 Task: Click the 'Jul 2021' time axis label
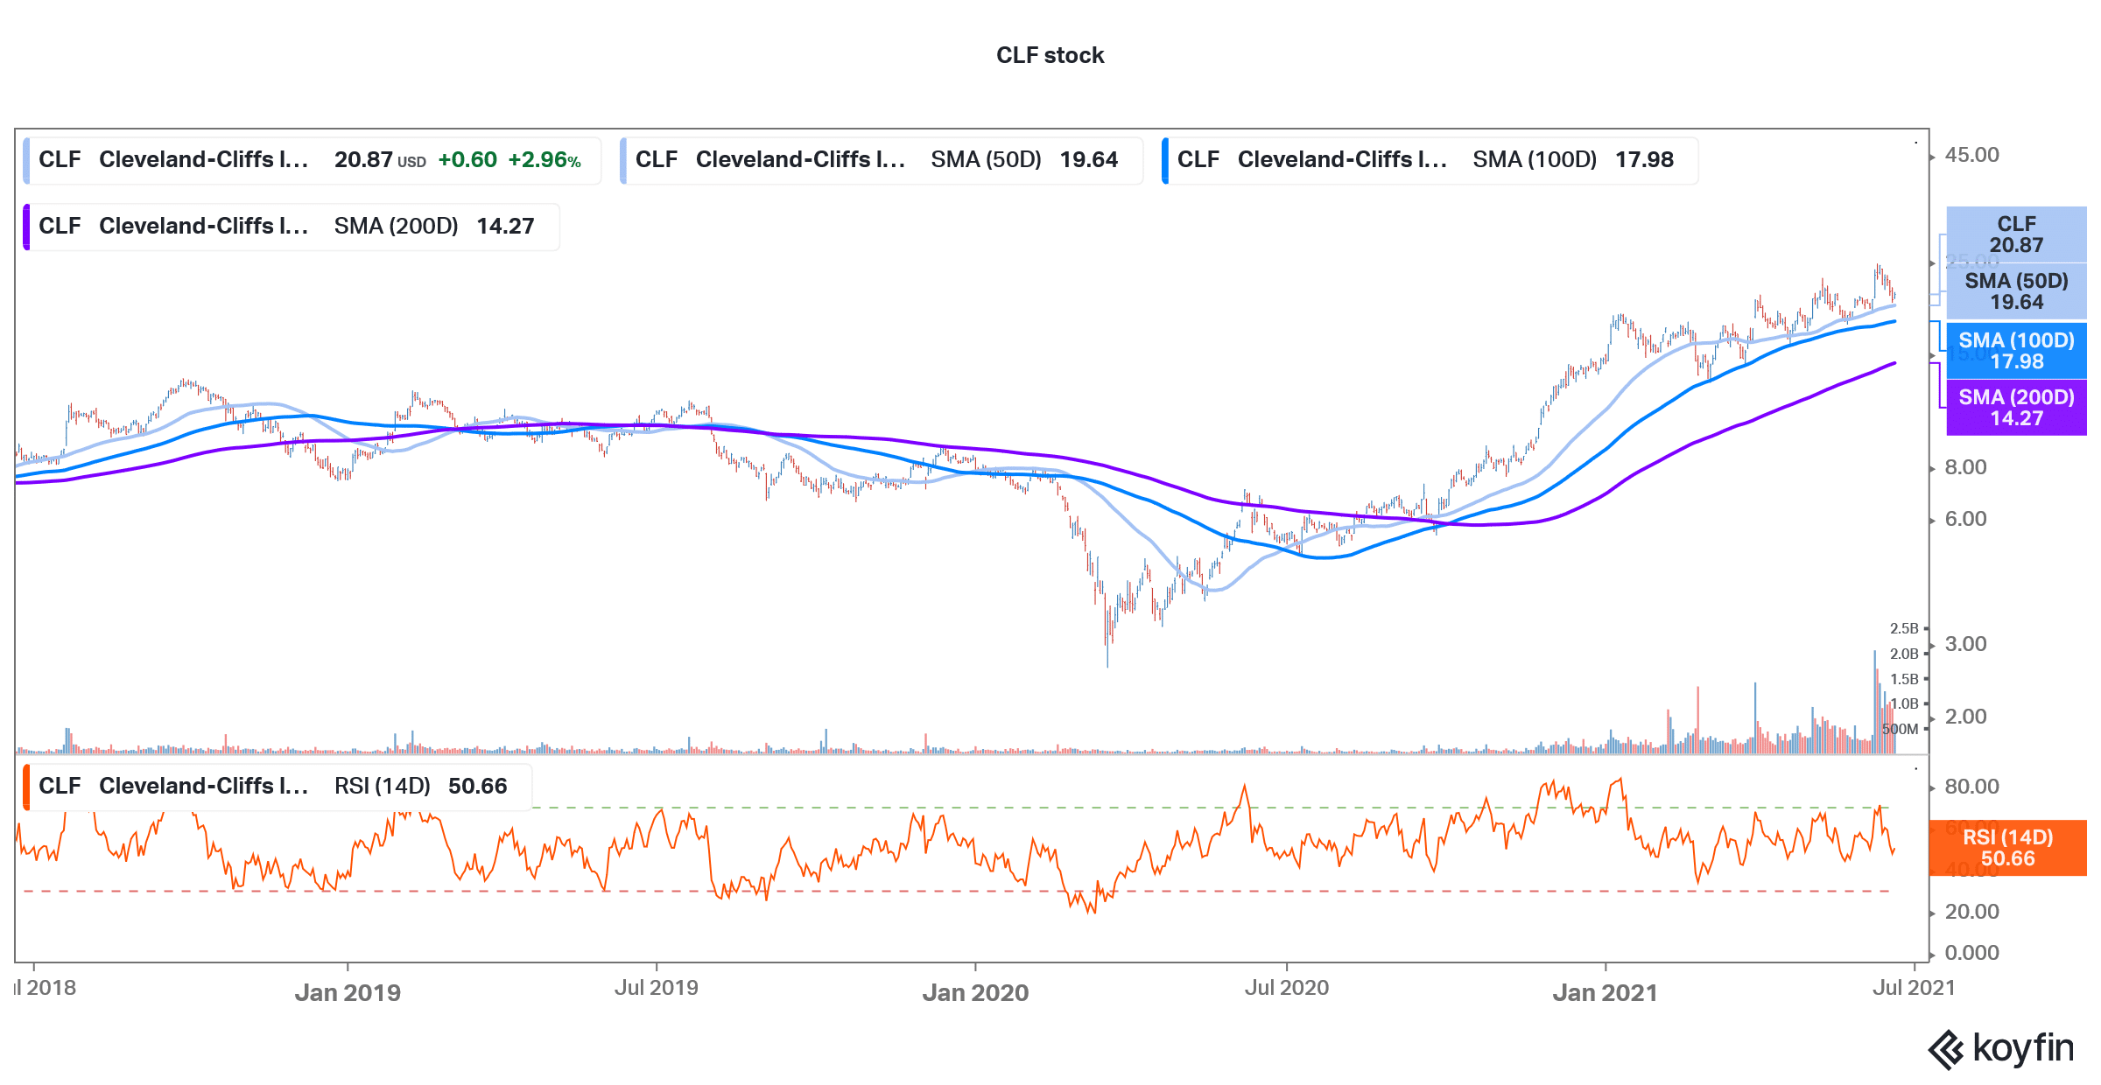1914,988
